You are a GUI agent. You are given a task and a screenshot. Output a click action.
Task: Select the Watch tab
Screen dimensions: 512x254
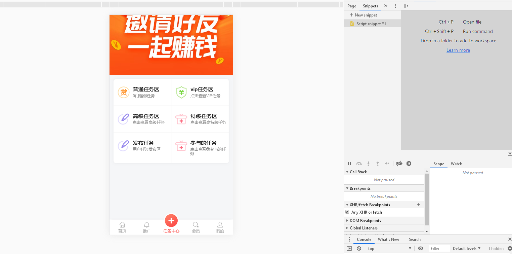pyautogui.click(x=456, y=164)
